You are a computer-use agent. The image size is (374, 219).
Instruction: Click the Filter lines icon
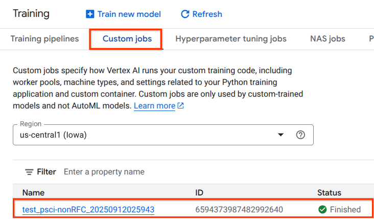pos(29,172)
